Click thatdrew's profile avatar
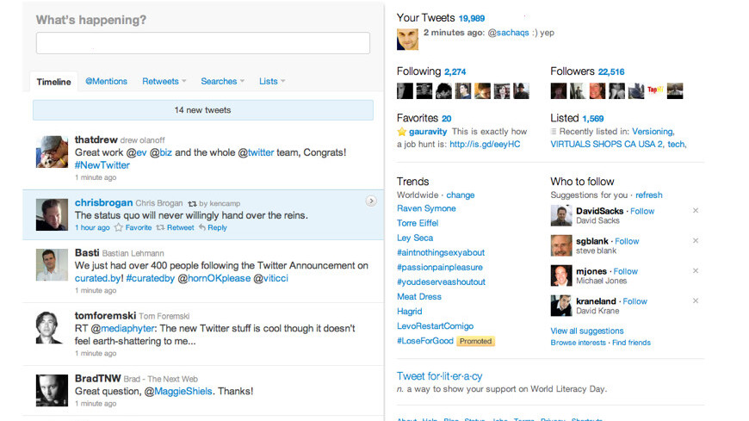Viewport: 749px width, 421px height. click(52, 152)
